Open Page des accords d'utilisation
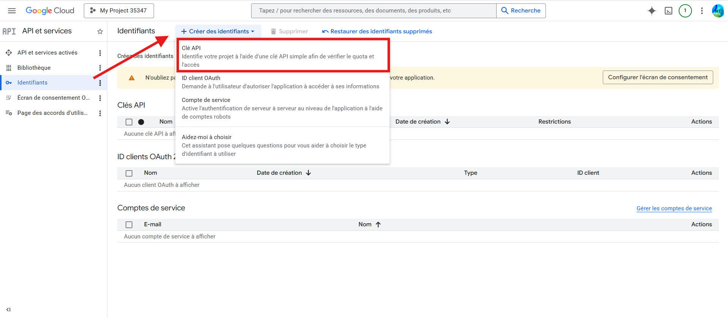Viewport: 728px width, 318px height. point(52,113)
